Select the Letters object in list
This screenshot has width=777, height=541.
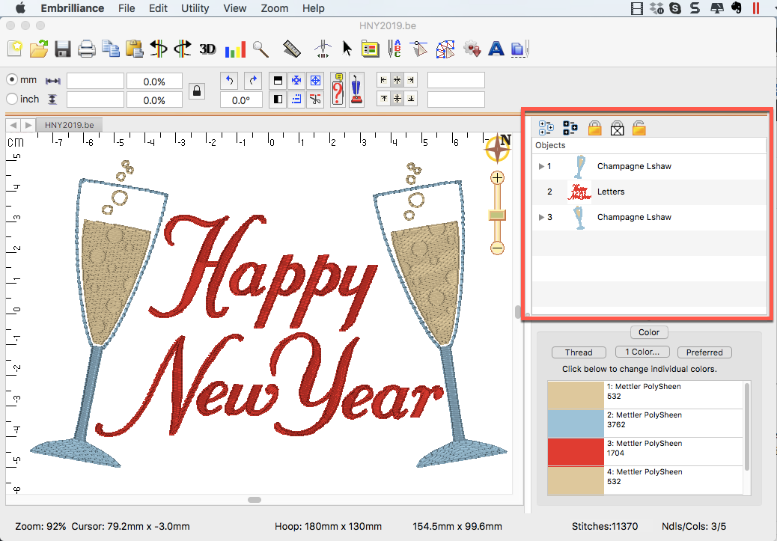click(610, 192)
